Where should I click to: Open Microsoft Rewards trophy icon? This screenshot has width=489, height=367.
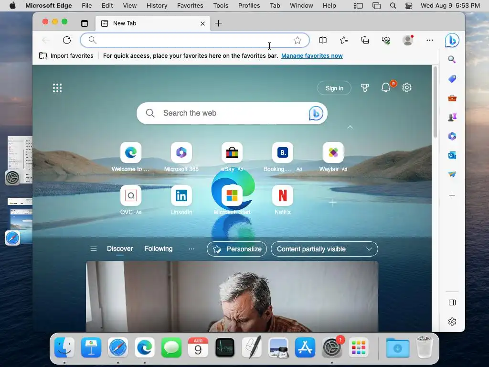(364, 88)
